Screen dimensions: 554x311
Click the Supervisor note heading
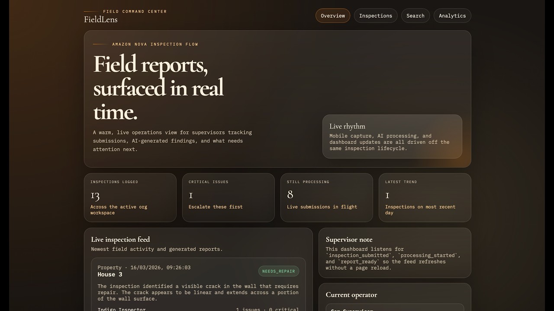pos(349,239)
